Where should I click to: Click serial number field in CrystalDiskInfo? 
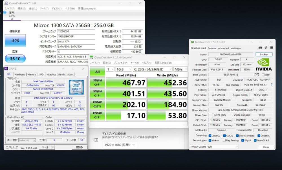coord(76,36)
